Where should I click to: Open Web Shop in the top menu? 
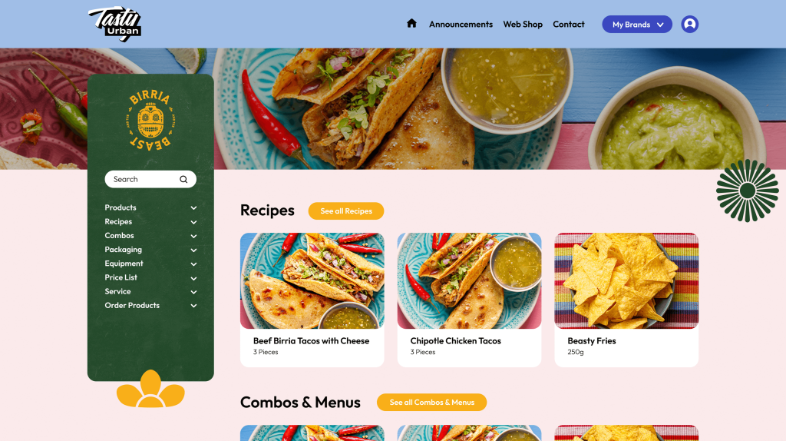point(522,24)
